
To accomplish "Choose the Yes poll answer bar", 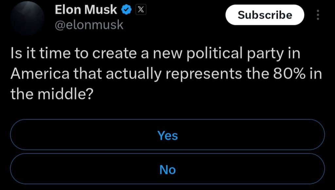I will 167,135.
